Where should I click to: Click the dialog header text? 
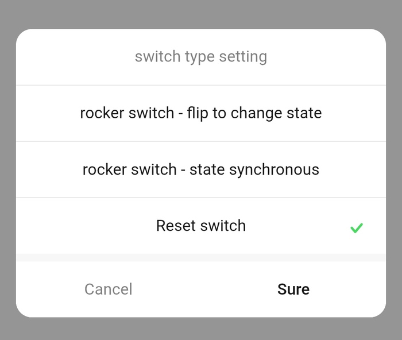click(x=200, y=57)
